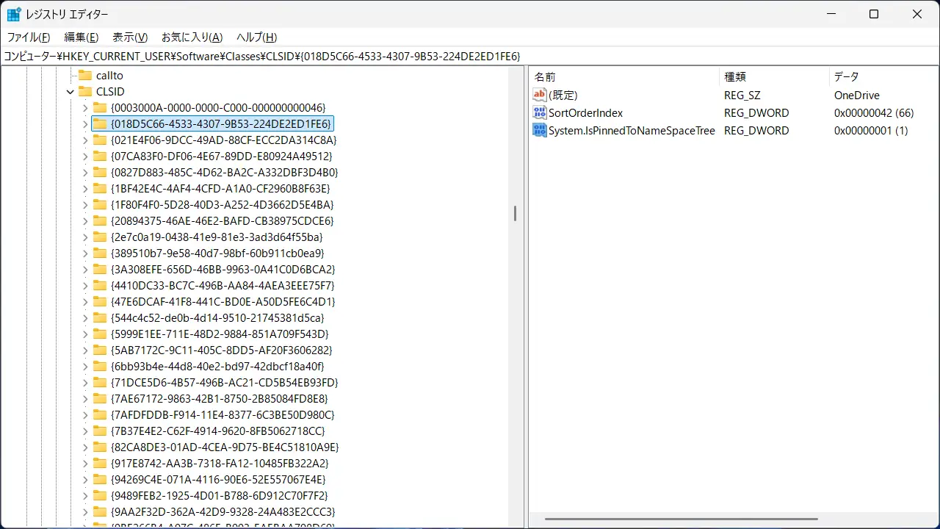Open the お気に入り(A) menu
Image resolution: width=940 pixels, height=529 pixels.
tap(192, 37)
